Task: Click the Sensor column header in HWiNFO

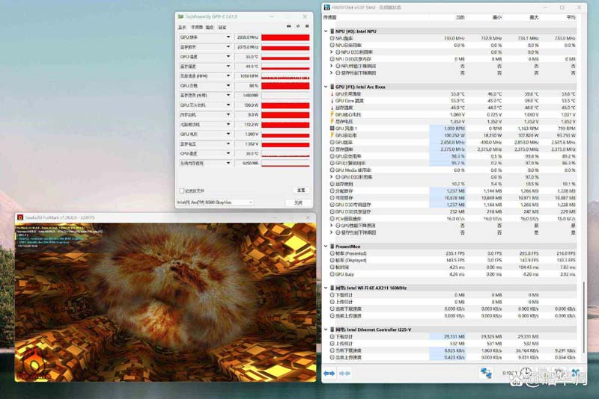Action: [x=330, y=17]
